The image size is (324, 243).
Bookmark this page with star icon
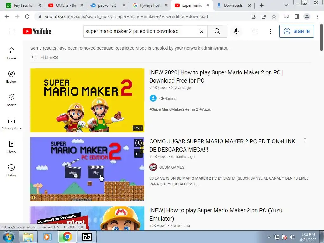pos(274,16)
